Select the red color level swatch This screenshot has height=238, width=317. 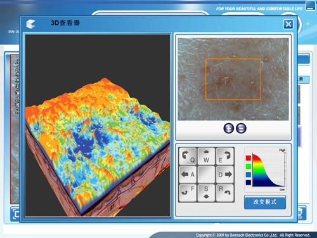249,158
